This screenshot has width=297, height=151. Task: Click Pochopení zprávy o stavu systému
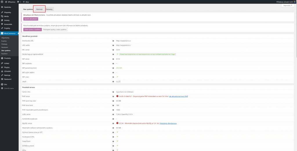55,30
